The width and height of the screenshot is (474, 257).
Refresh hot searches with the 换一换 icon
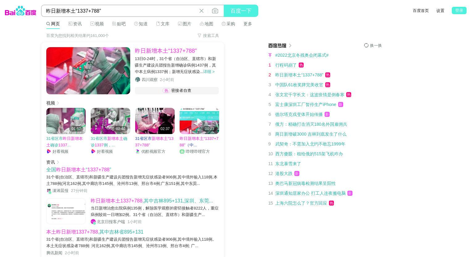(366, 45)
